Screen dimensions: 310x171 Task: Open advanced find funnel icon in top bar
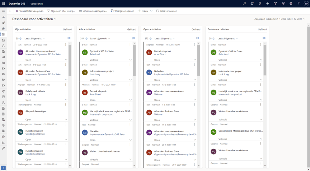(275, 3)
